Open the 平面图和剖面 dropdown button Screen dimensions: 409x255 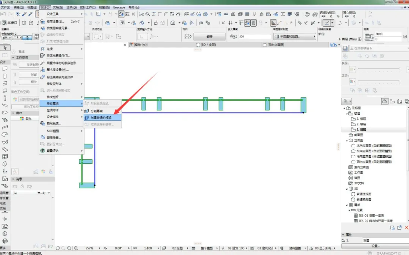(x=294, y=37)
